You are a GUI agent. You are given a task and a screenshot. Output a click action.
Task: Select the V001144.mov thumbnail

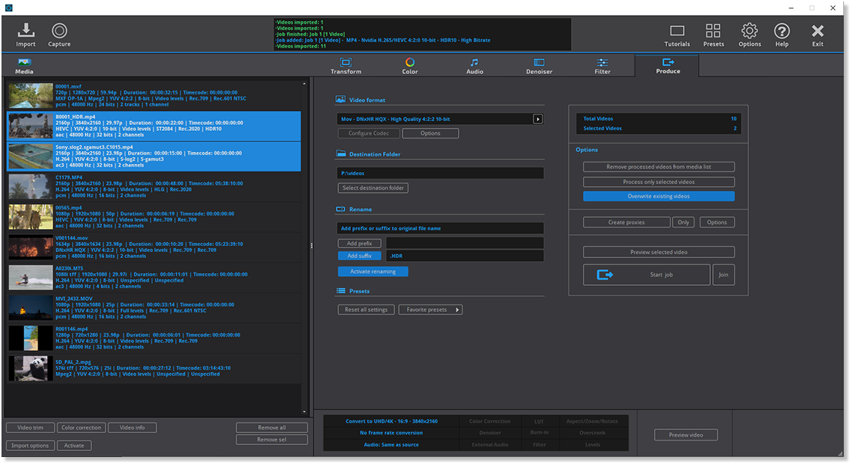point(31,248)
